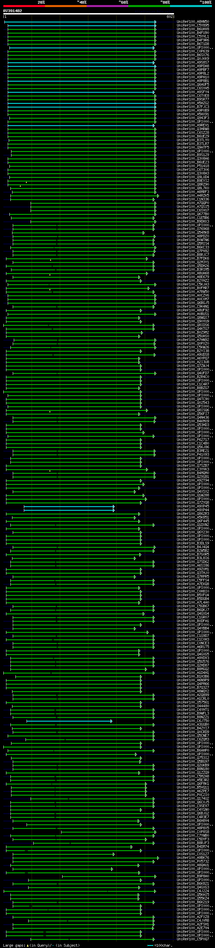Select label UniRef100_Q6AUF5
The width and height of the screenshot is (215, 948).
coord(193,85)
